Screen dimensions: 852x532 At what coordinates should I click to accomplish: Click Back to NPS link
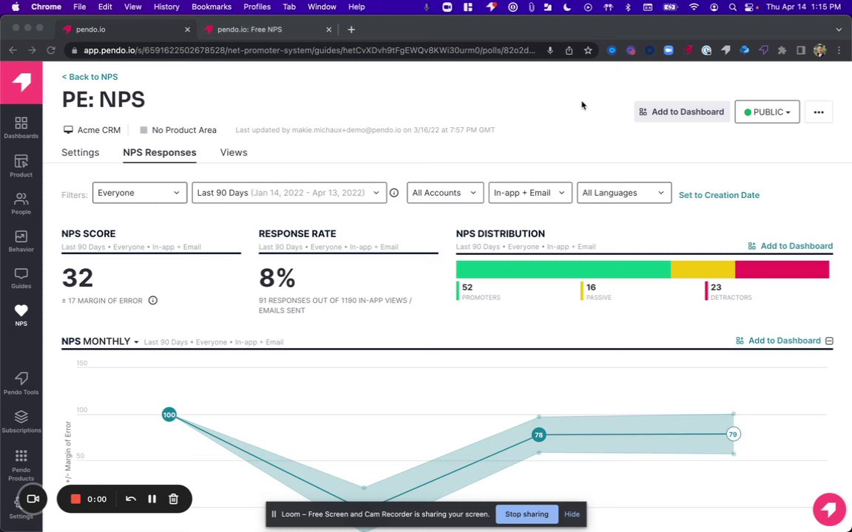[x=89, y=77]
